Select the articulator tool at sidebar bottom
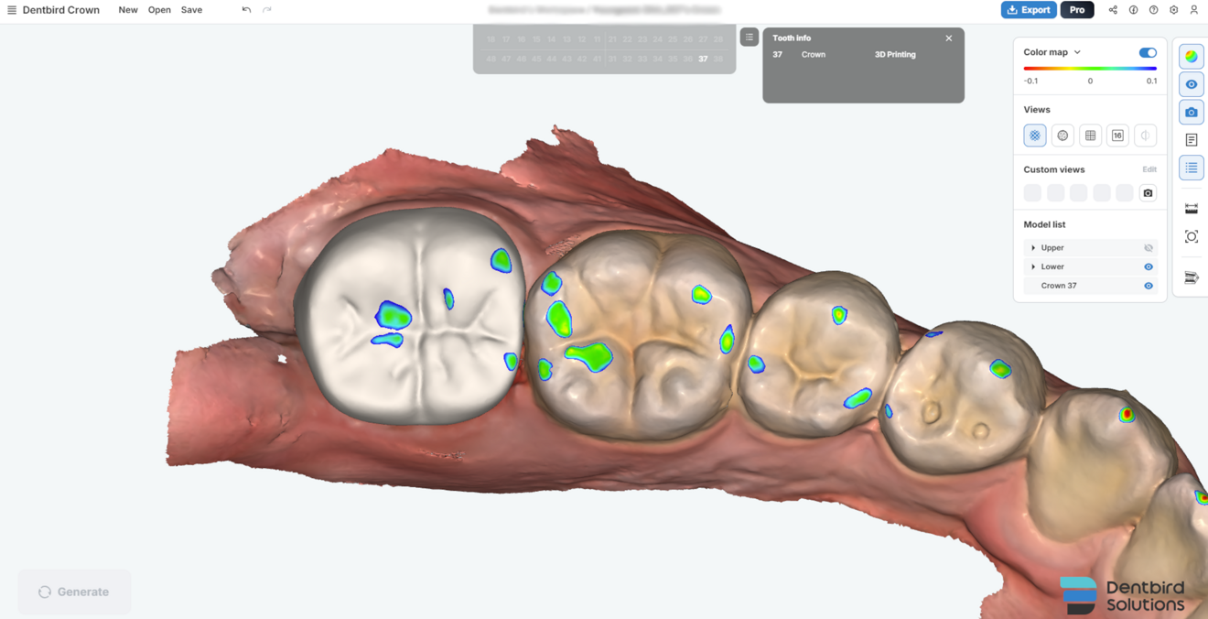The width and height of the screenshot is (1208, 619). tap(1191, 277)
